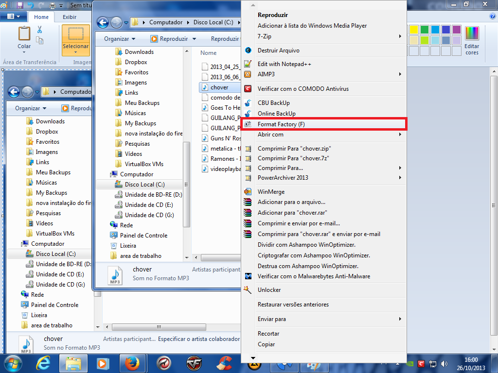Image resolution: width=498 pixels, height=373 pixels.
Task: Click PowerArchiver icon beside Comprimir Para "chover.zip"
Action: click(249, 149)
